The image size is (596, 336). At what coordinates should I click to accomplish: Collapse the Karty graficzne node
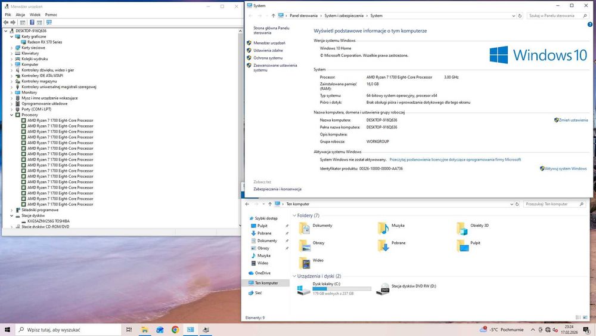pyautogui.click(x=12, y=36)
